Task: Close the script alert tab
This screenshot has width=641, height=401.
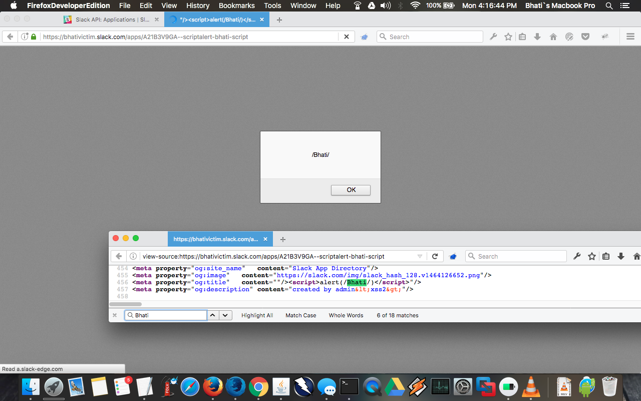Action: pyautogui.click(x=262, y=20)
